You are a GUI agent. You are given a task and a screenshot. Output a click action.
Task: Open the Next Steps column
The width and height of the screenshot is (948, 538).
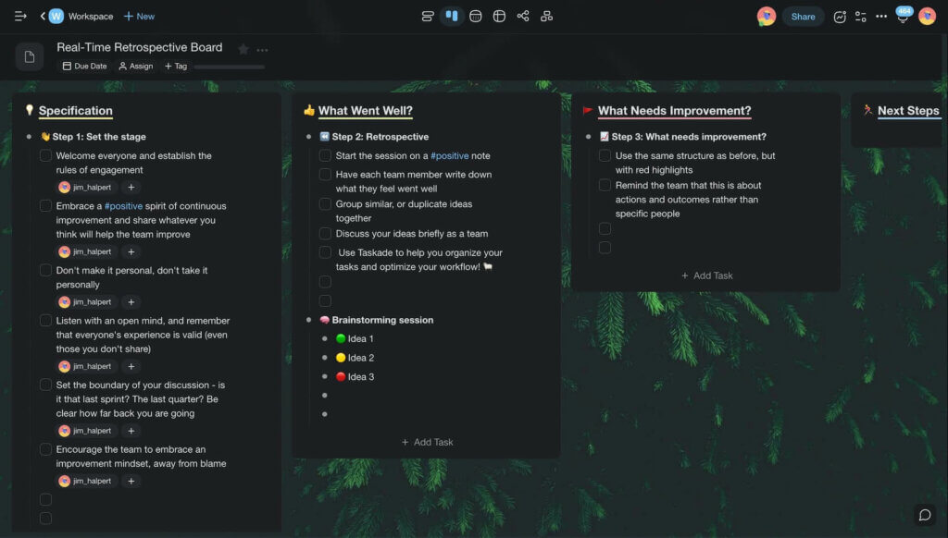tap(907, 111)
